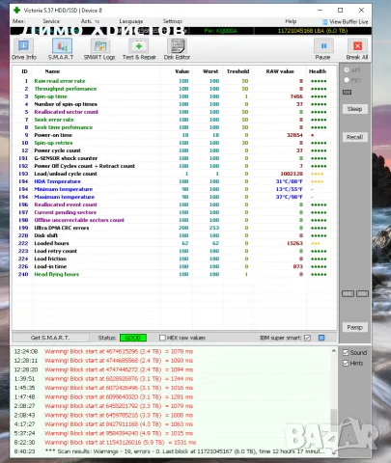Click the blue square beside IBM super smart
Image resolution: width=391 pixels, height=463 pixels.
coord(321,338)
